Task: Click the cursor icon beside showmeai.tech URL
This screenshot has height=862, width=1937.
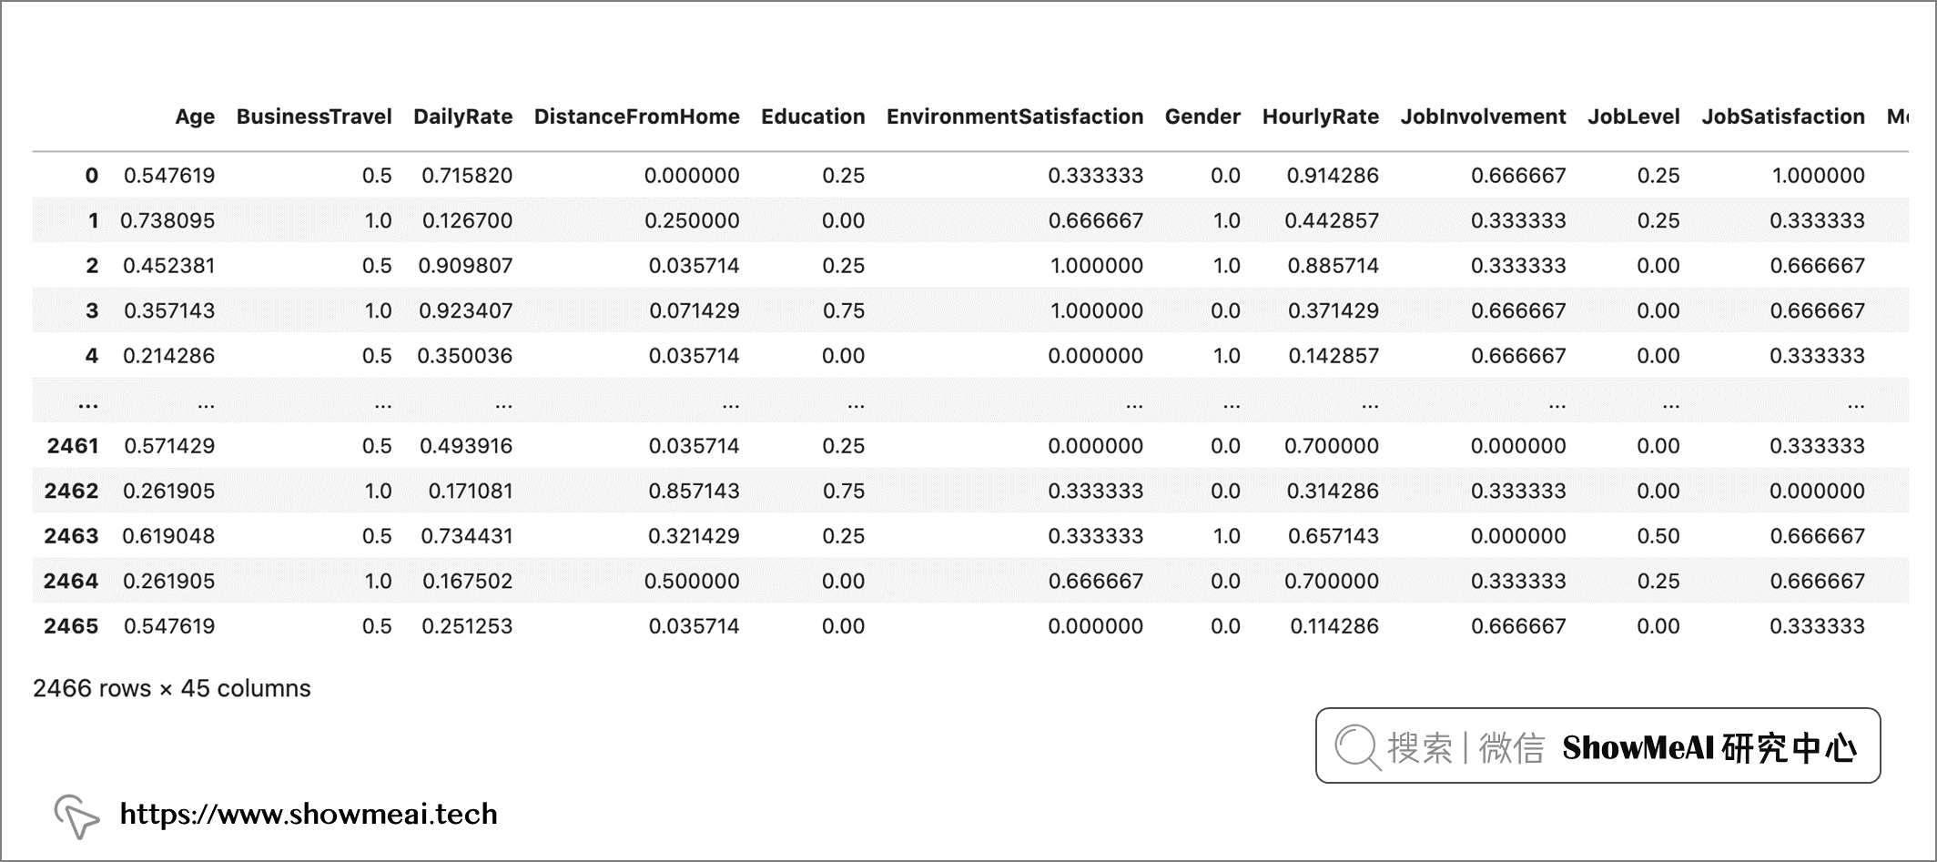Action: [x=76, y=816]
